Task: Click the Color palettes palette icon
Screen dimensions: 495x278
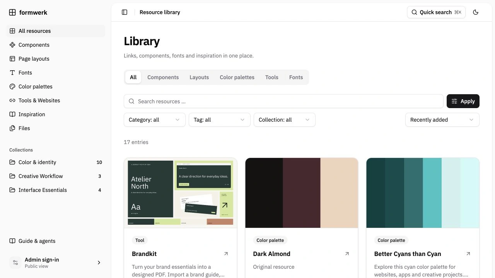Action: pos(12,86)
